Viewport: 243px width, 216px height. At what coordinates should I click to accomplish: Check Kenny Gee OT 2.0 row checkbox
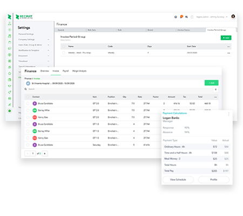28,117
